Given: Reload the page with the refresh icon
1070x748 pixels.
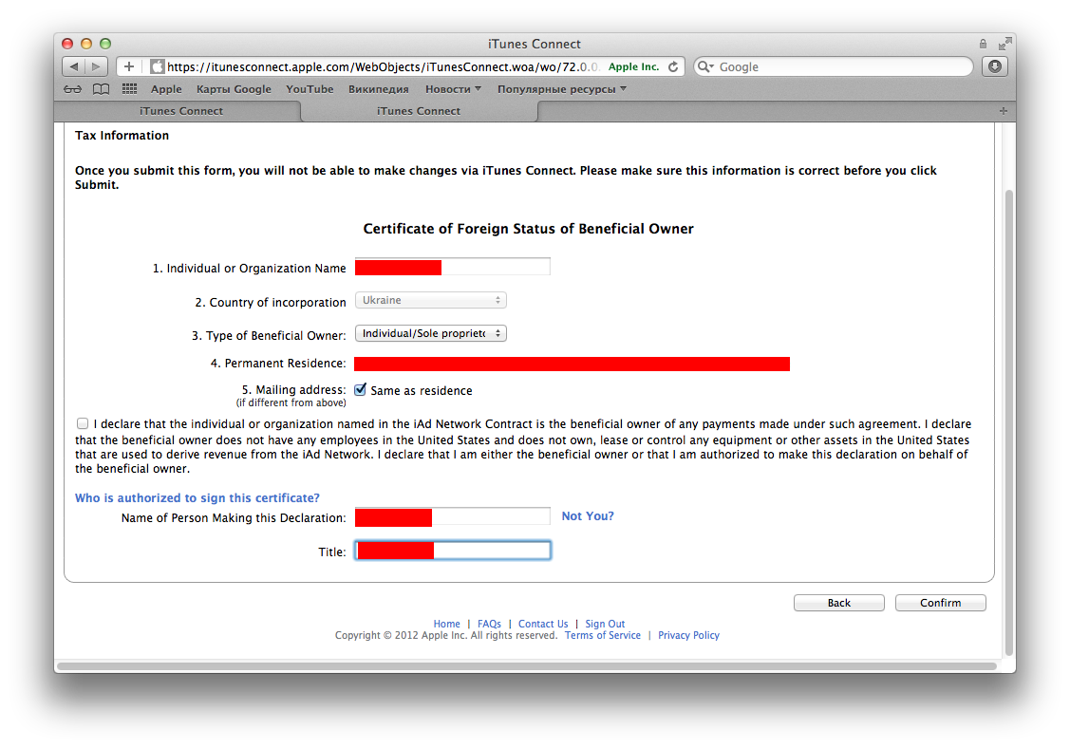Looking at the screenshot, I should [x=673, y=66].
